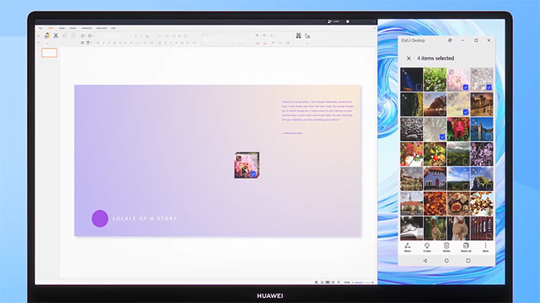The height and width of the screenshot is (303, 540).
Task: Tap the Android home circle button
Action: coord(447,261)
